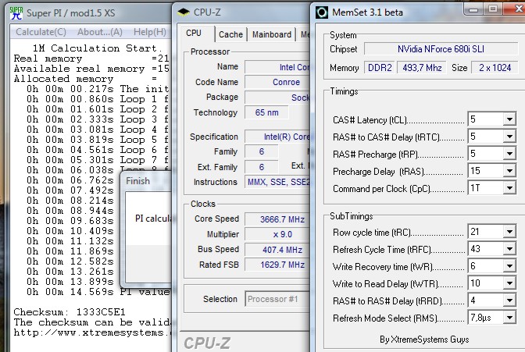Screen dimensions: 525x352
Task: Switch to the Cache tab in CPU-Z
Action: click(230, 34)
